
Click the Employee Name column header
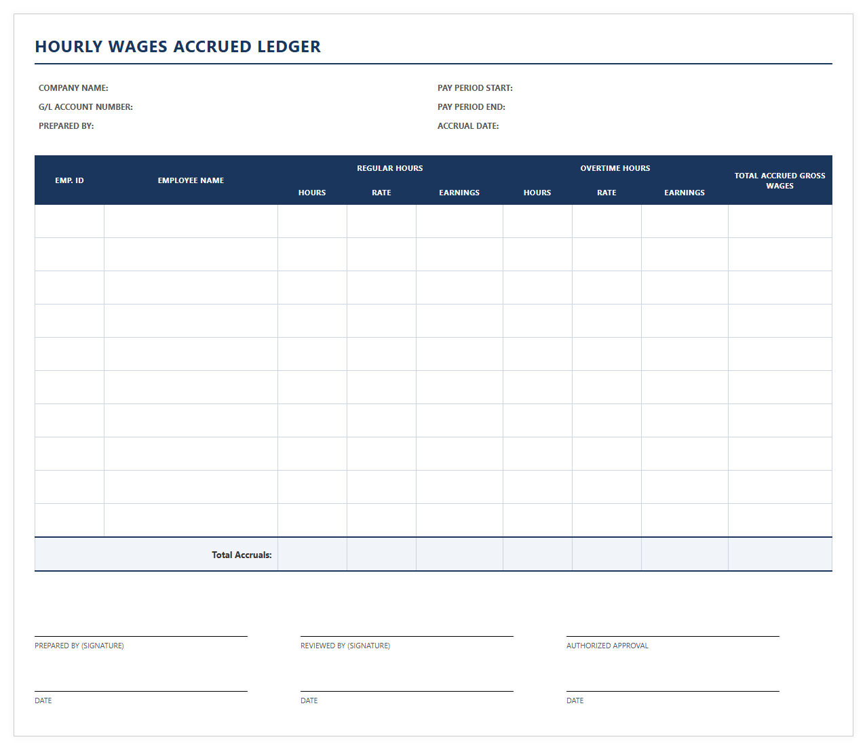click(x=191, y=180)
